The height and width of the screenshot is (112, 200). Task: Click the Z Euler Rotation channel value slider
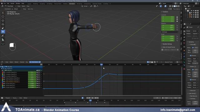point(32,82)
